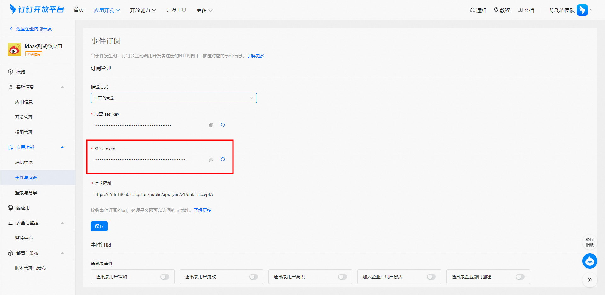The width and height of the screenshot is (605, 295).
Task: Open the blue chat assistant floating icon
Action: tap(590, 261)
